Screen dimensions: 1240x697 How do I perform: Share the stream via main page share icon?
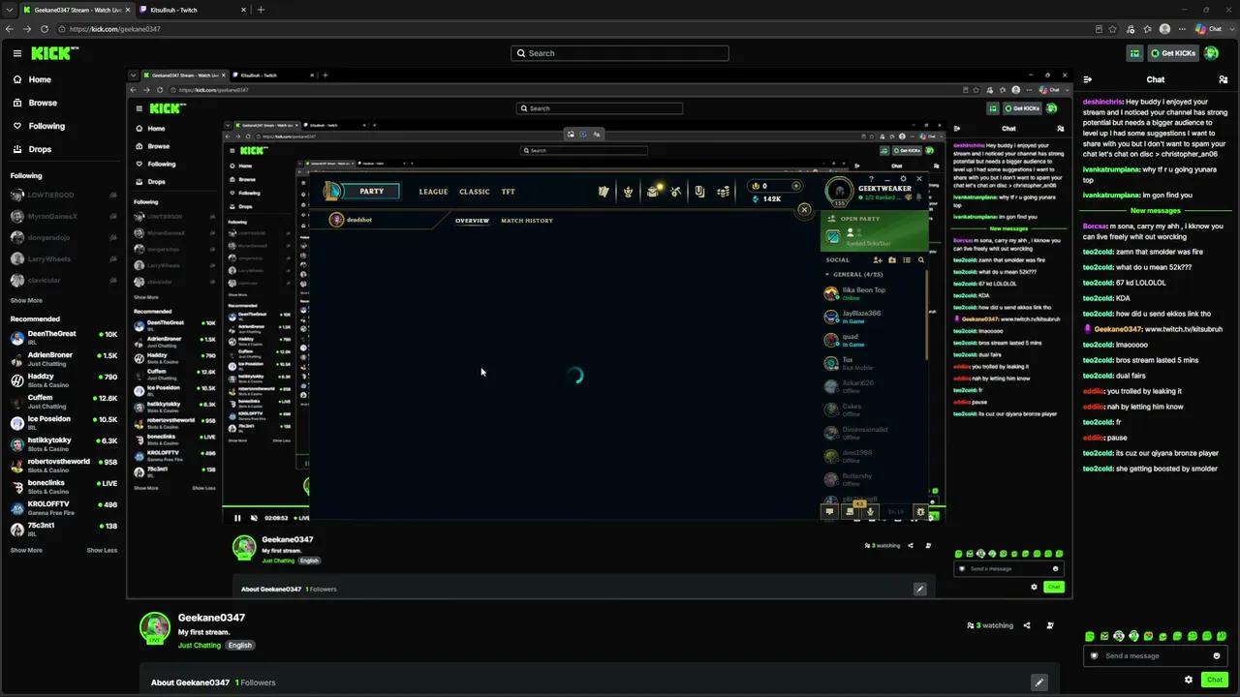click(x=1027, y=625)
